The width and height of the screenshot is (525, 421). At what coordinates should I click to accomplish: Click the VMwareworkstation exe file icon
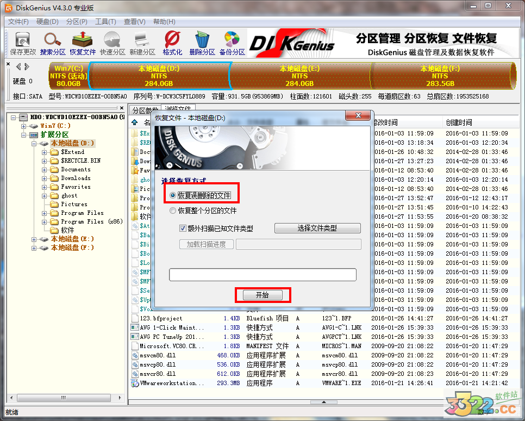pyautogui.click(x=135, y=383)
